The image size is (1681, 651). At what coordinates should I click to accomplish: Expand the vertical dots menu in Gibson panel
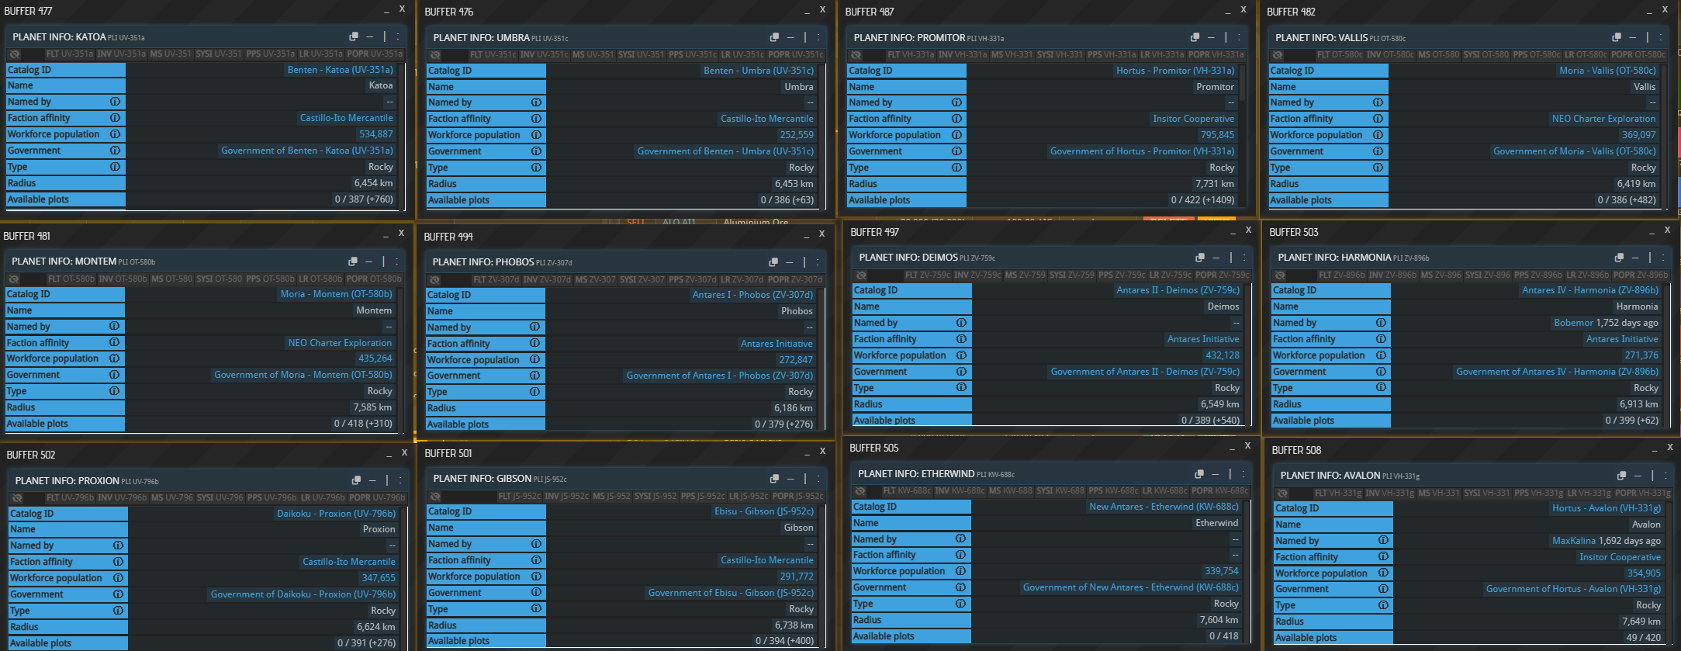point(818,479)
